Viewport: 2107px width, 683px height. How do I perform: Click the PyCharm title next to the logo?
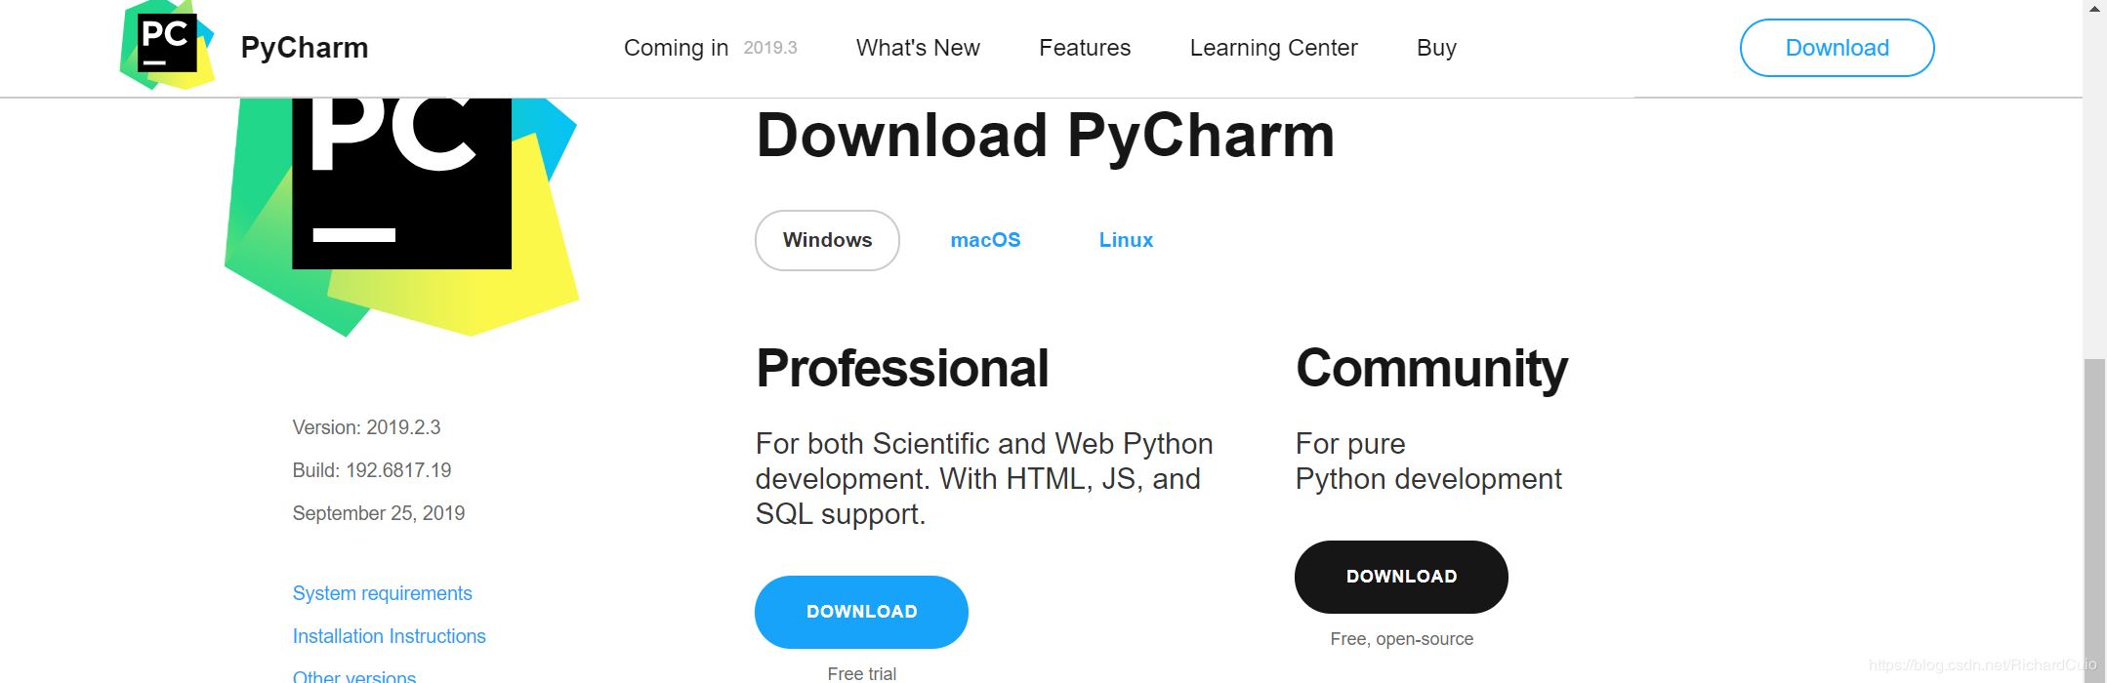(x=303, y=47)
